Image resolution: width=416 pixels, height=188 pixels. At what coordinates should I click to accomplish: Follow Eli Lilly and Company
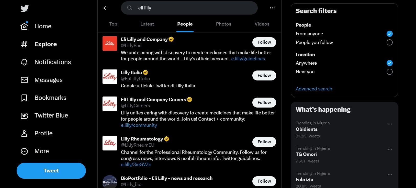264,42
